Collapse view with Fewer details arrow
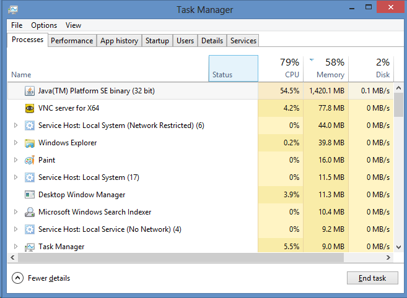Viewport: 407px width, 298px height. [x=17, y=278]
